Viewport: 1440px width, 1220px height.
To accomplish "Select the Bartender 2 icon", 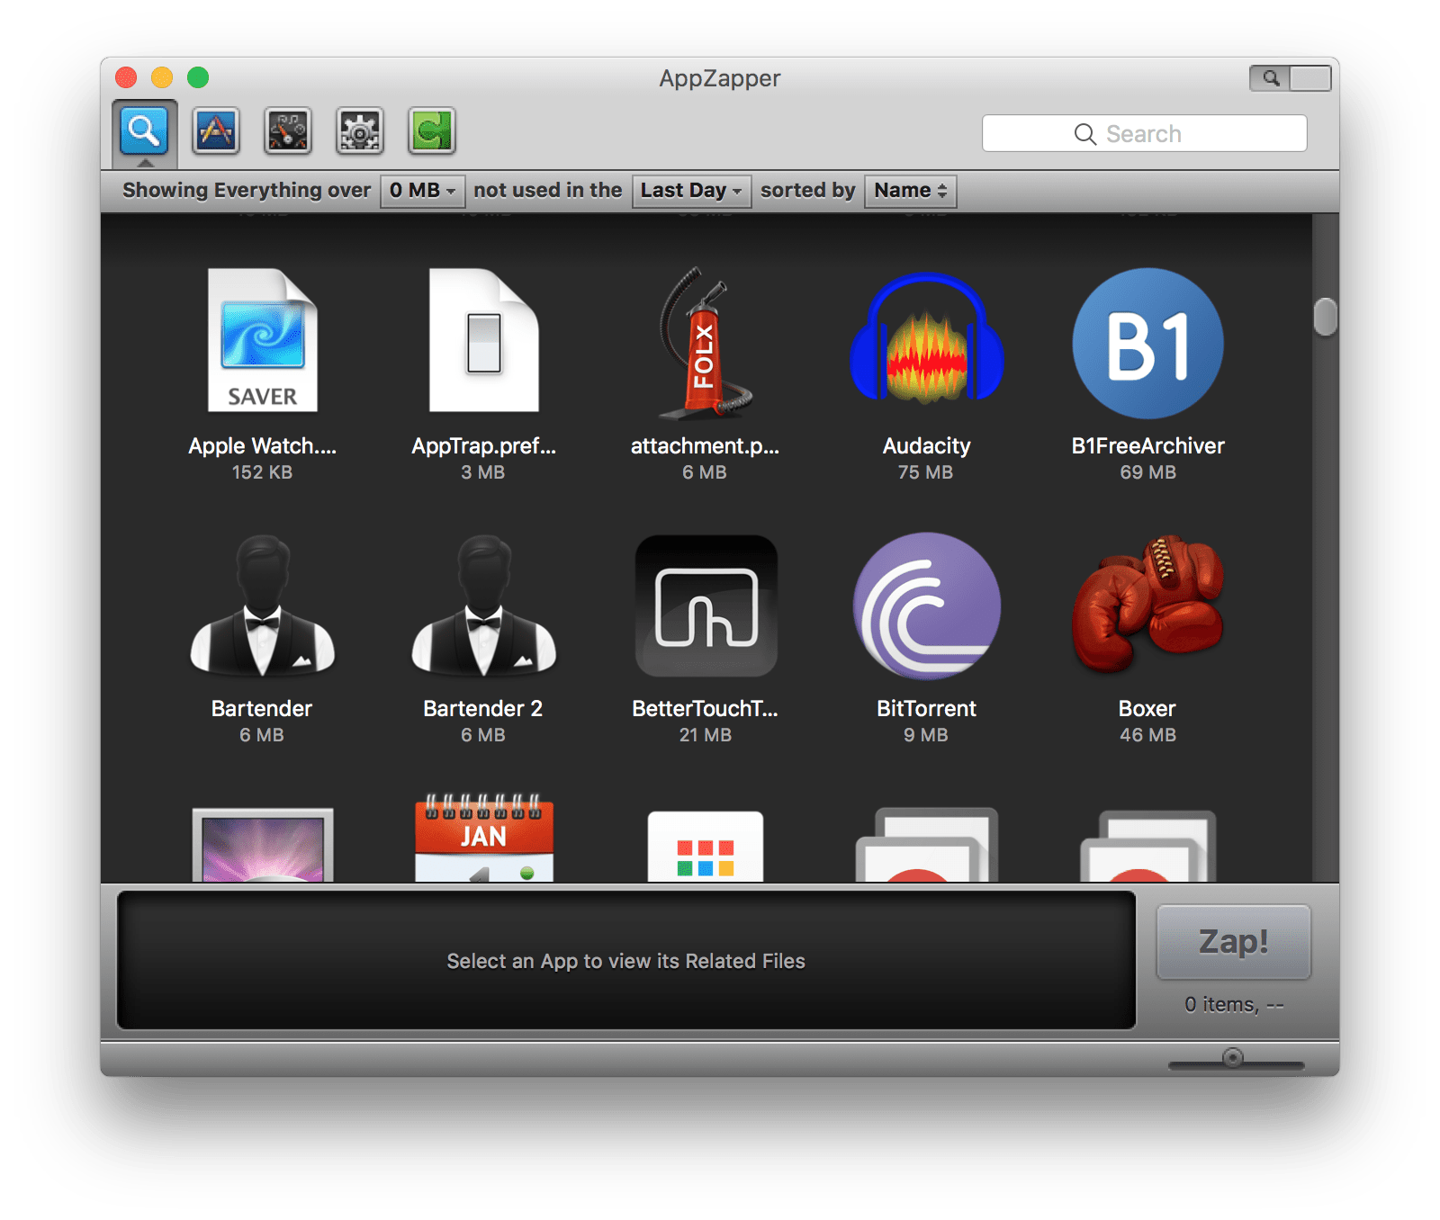I will 484,606.
